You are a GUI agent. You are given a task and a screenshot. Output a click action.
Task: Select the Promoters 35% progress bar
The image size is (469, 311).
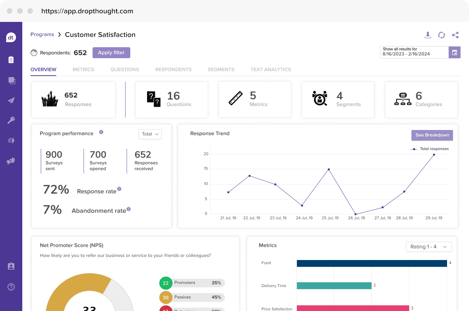coord(198,283)
